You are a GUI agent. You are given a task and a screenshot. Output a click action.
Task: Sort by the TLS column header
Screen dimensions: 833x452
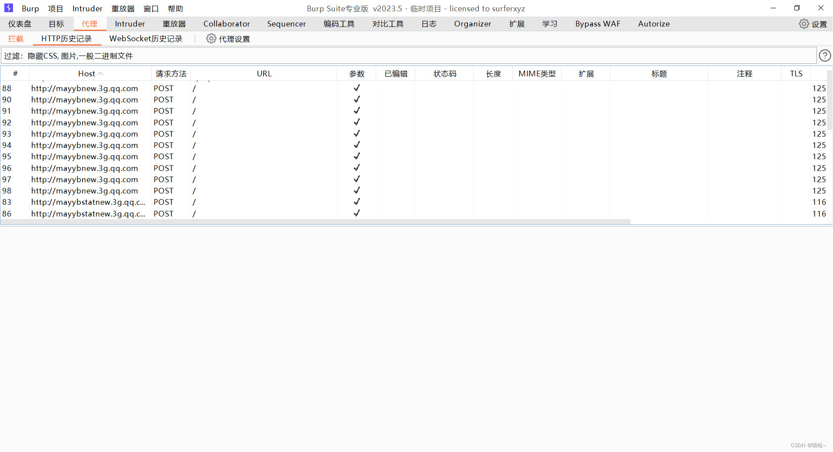[x=796, y=74]
